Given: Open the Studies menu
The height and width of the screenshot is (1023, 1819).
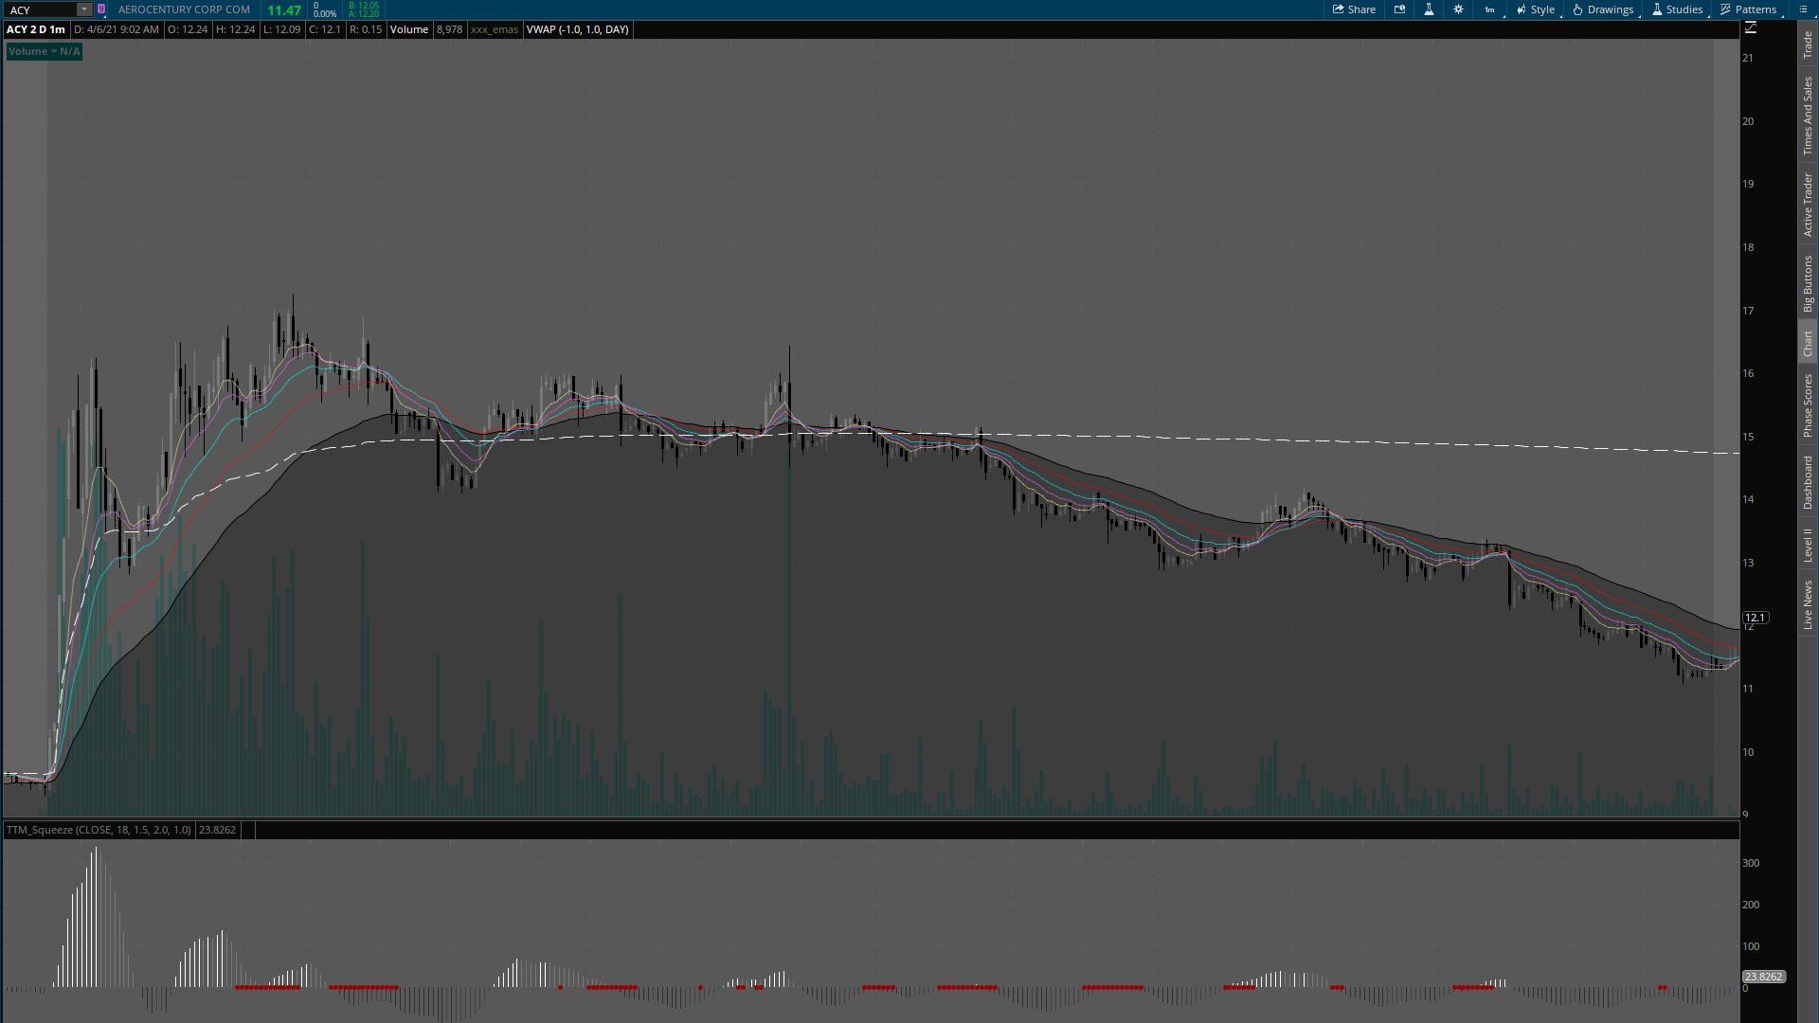Looking at the screenshot, I should 1677,9.
